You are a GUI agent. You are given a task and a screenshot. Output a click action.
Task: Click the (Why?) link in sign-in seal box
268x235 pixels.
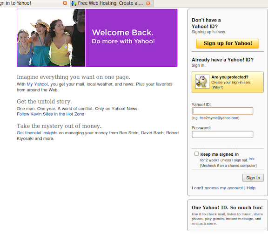pyautogui.click(x=217, y=87)
